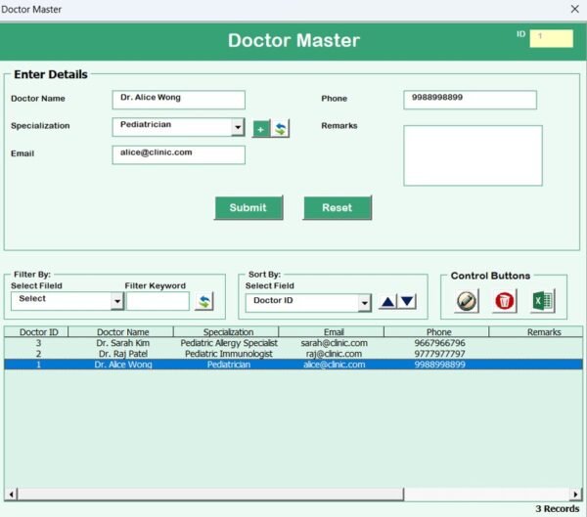Select the Dr. Alice Wong list row
Image resolution: width=587 pixels, height=517 pixels.
[293, 365]
